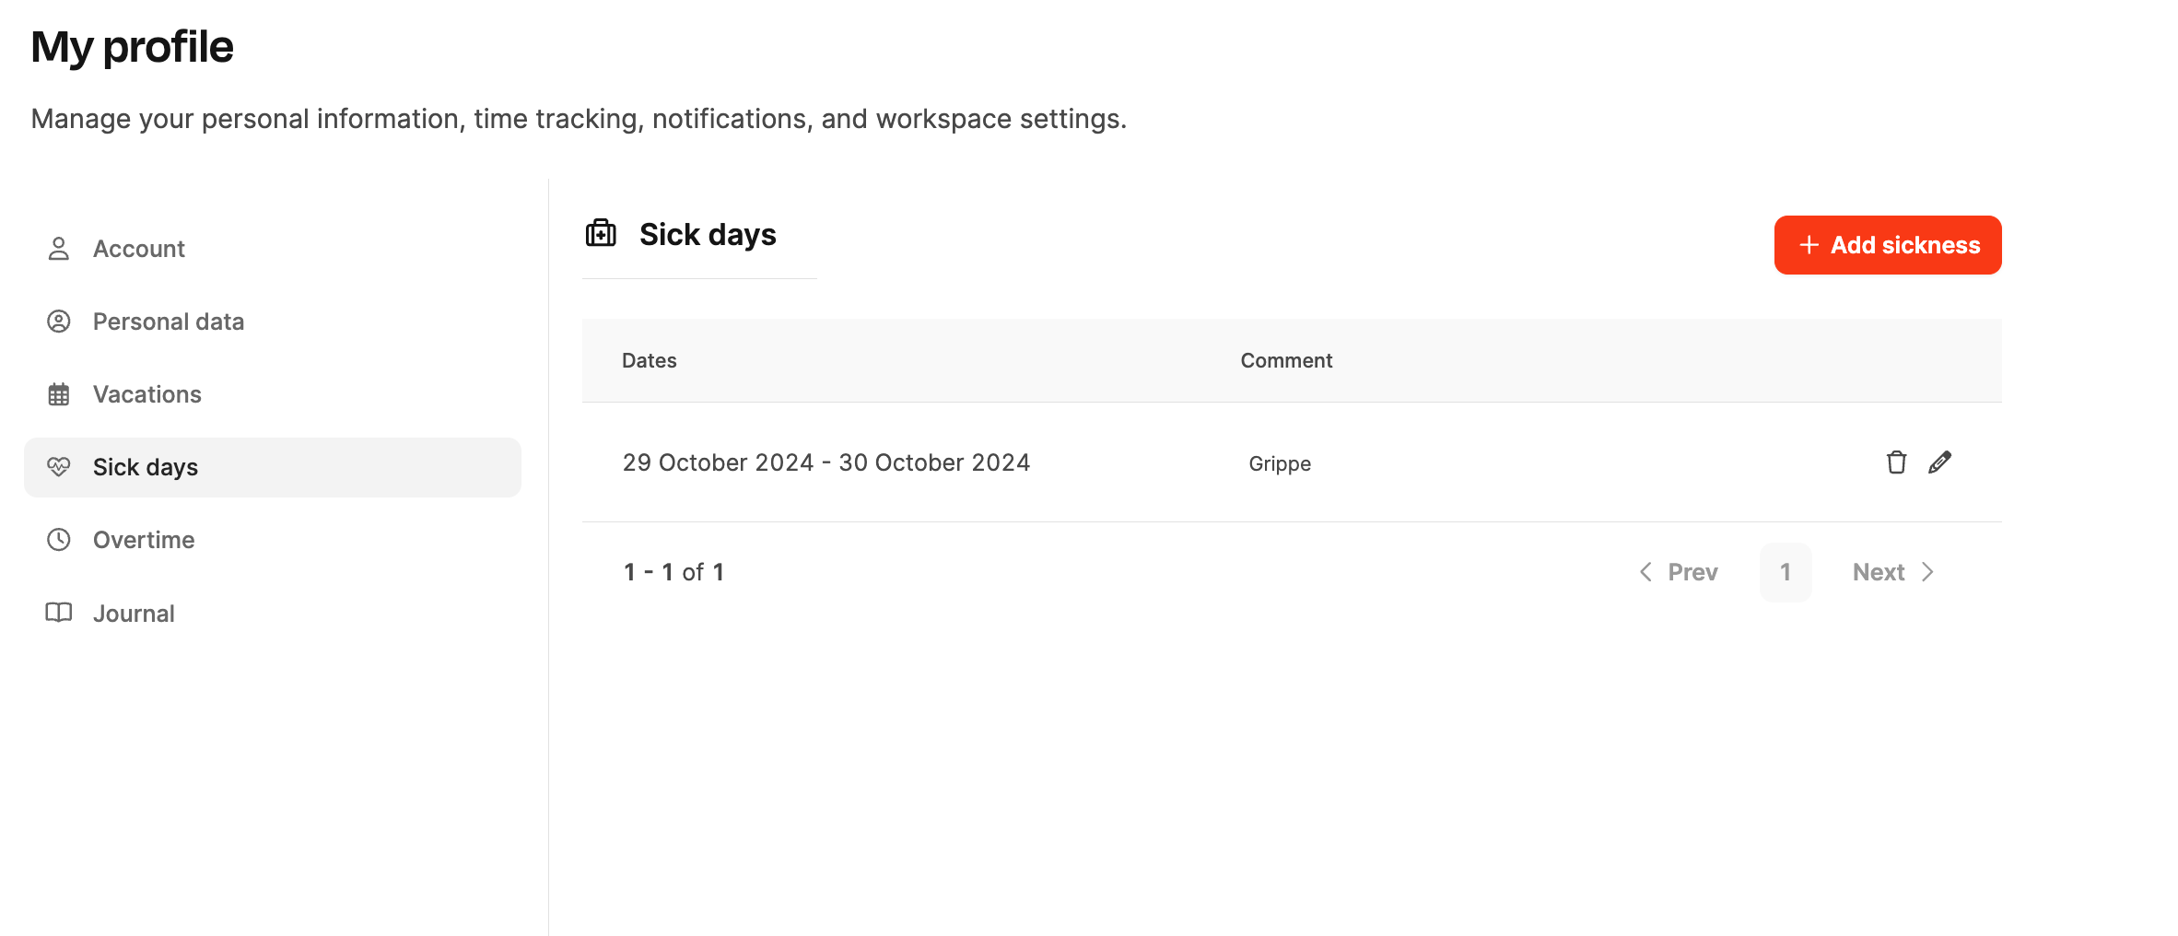Click the Dates column header
2178x936 pixels.
650,360
